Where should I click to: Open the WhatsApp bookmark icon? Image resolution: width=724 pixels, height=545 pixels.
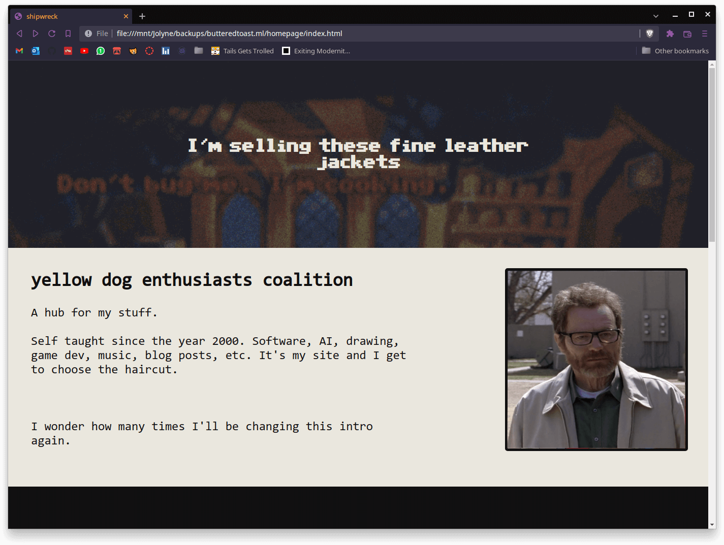[101, 51]
